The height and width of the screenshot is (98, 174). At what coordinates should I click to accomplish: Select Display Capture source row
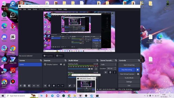click(x=55, y=65)
